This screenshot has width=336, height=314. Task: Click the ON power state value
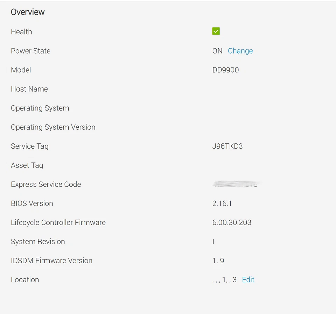pyautogui.click(x=217, y=51)
